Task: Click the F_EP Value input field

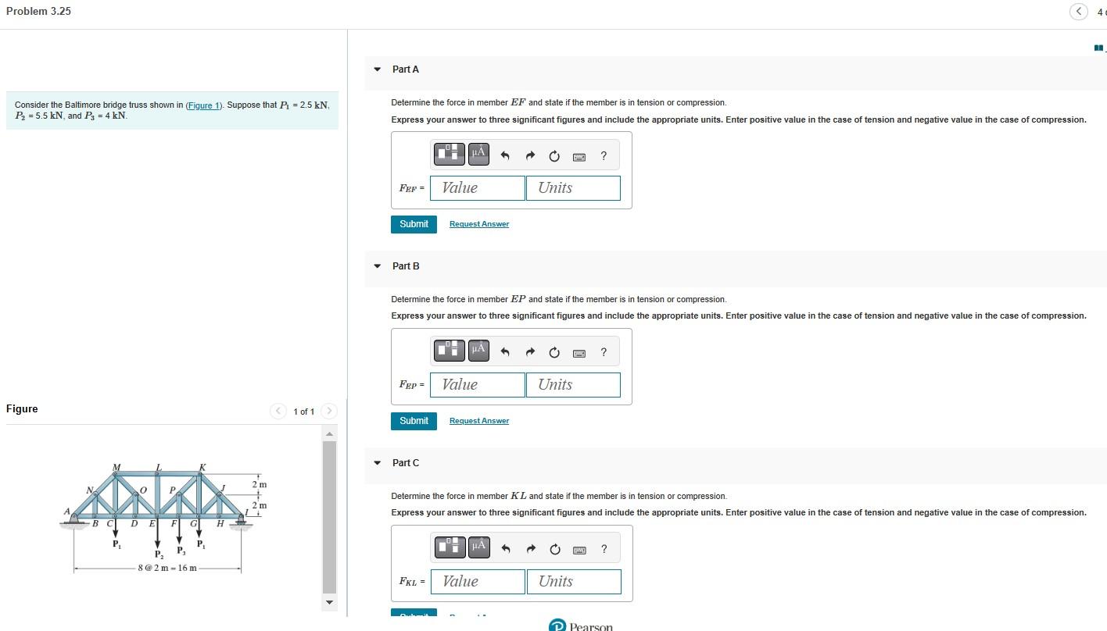Action: click(478, 385)
